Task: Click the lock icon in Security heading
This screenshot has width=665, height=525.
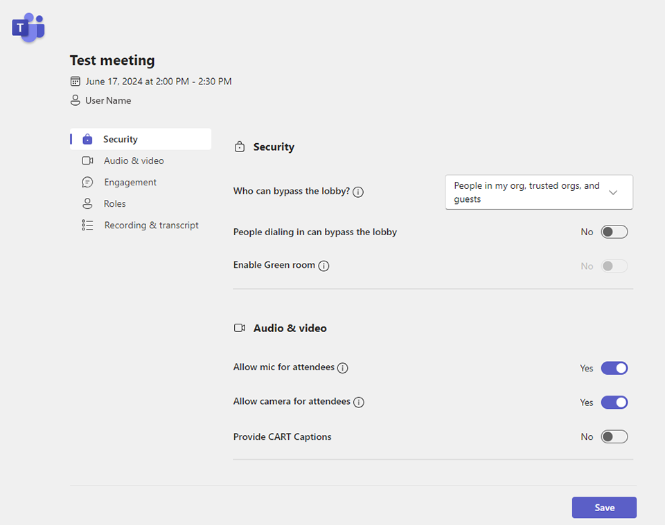Action: point(240,147)
